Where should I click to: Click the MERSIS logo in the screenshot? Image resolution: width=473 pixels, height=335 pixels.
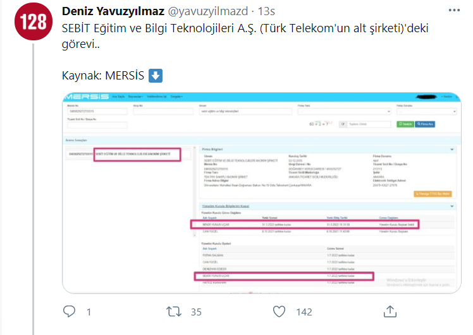click(87, 97)
